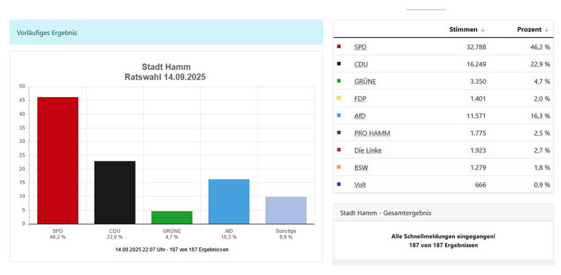The width and height of the screenshot is (561, 275).
Task: Click the red SPD bar in chart
Action: [58, 160]
